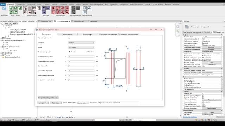Click second dark icon in Моделирование top row
Screen dimensions: 225x126
pyautogui.click(x=78, y=8)
